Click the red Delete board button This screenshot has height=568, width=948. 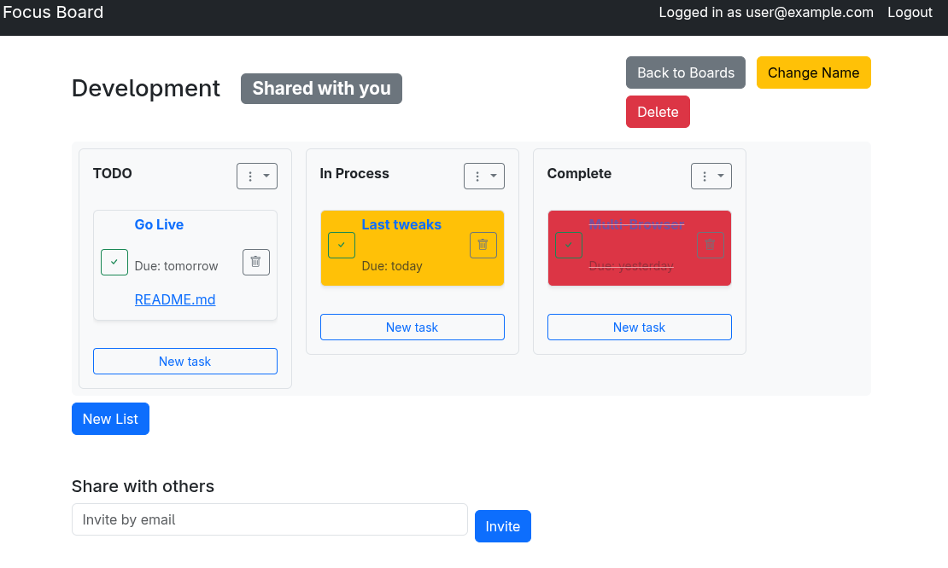(x=658, y=112)
